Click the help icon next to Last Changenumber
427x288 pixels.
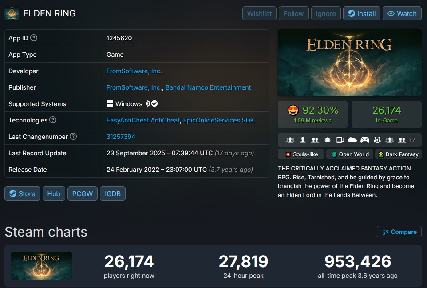tap(73, 136)
